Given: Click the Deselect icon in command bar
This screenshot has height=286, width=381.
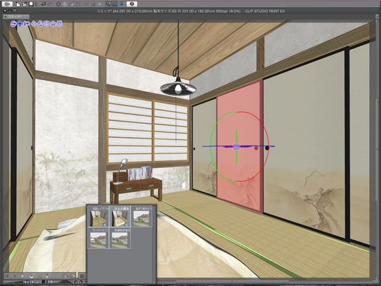Looking at the screenshot, I should click(87, 4).
